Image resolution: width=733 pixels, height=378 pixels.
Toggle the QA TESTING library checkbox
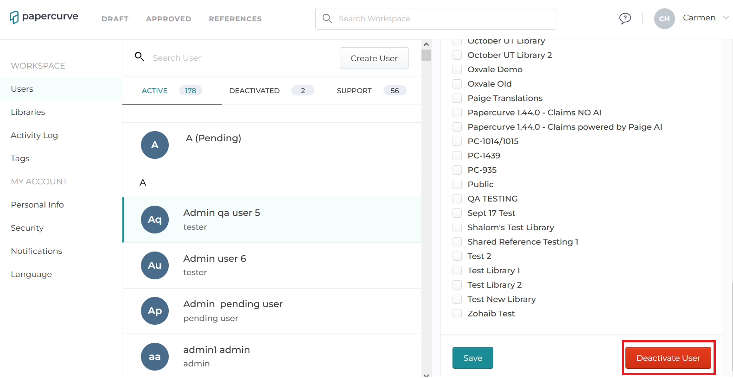pyautogui.click(x=457, y=199)
